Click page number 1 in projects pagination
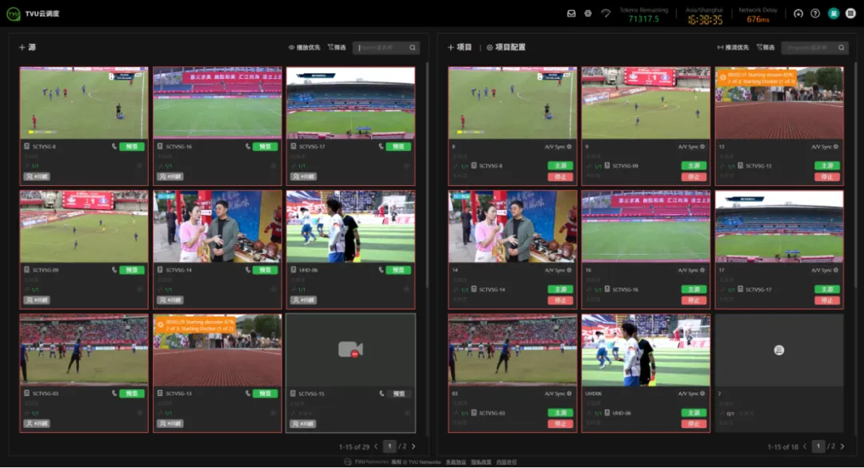The height and width of the screenshot is (468, 864). pos(818,446)
